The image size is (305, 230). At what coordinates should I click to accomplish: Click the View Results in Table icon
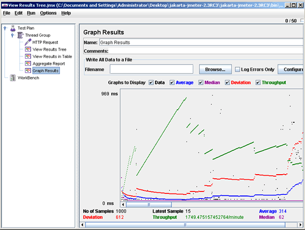27,56
